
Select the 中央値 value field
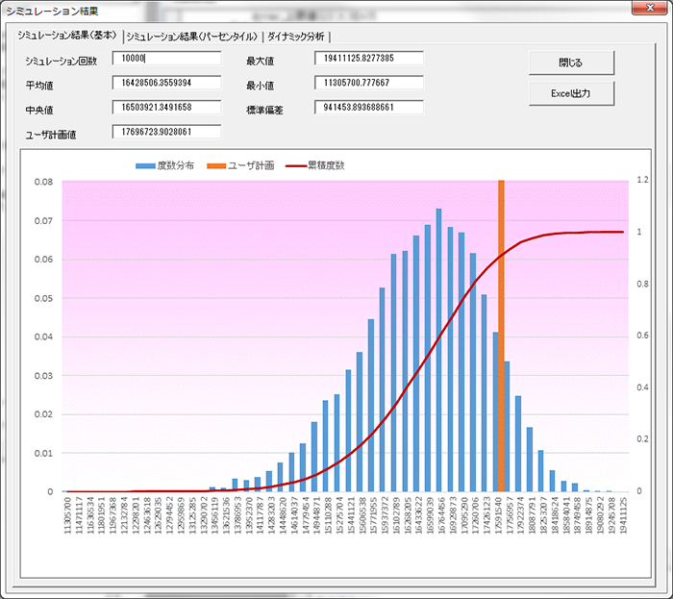coord(167,108)
